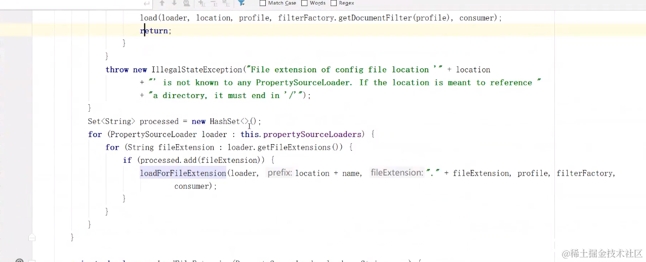The image size is (646, 262).
Task: Click processed.add(fileExtension) condition
Action: click(201, 160)
